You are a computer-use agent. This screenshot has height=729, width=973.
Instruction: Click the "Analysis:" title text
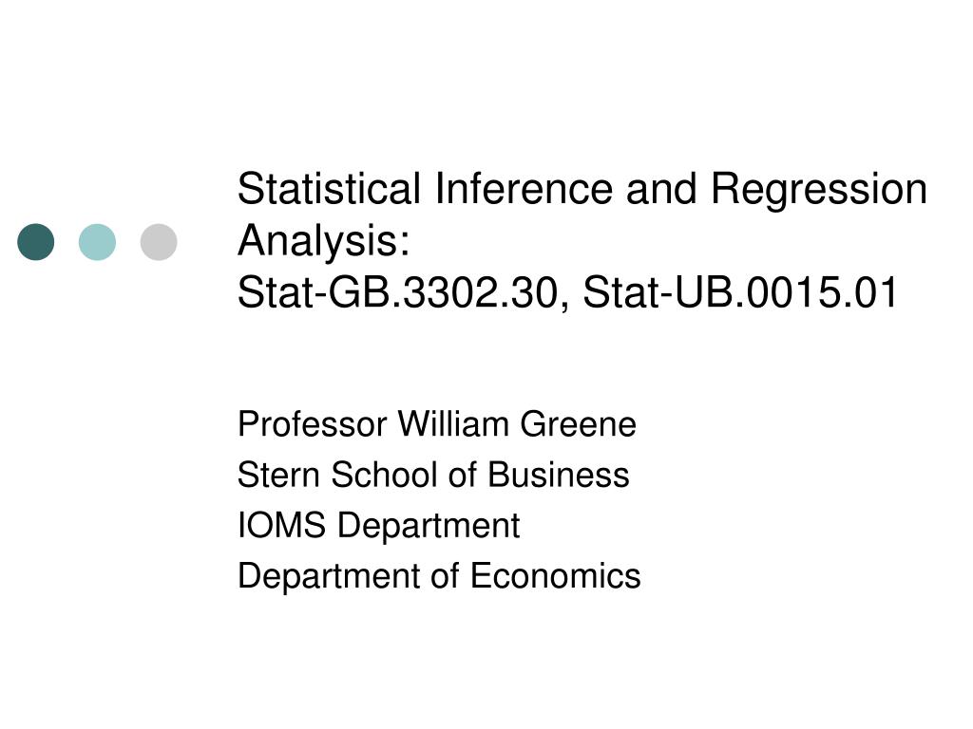click(323, 241)
